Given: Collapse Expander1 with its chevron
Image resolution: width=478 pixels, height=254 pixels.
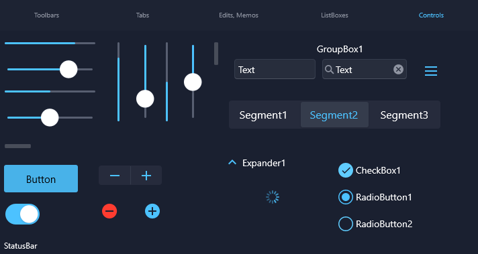Looking at the screenshot, I should tap(232, 162).
